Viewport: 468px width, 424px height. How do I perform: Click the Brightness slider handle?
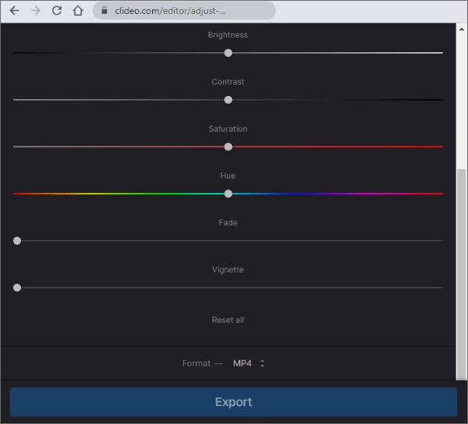tap(229, 53)
